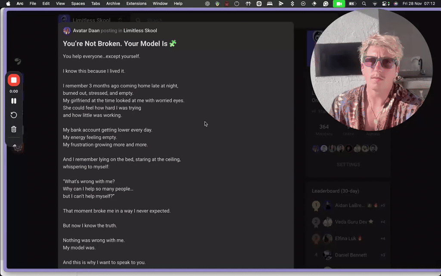Click the text 'My bank account getting lower every day.'
This screenshot has width=441, height=276.
coord(107,130)
